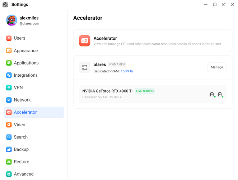The width and height of the screenshot is (238, 180).
Task: Select the Accelerator menu item
Action: (34, 112)
